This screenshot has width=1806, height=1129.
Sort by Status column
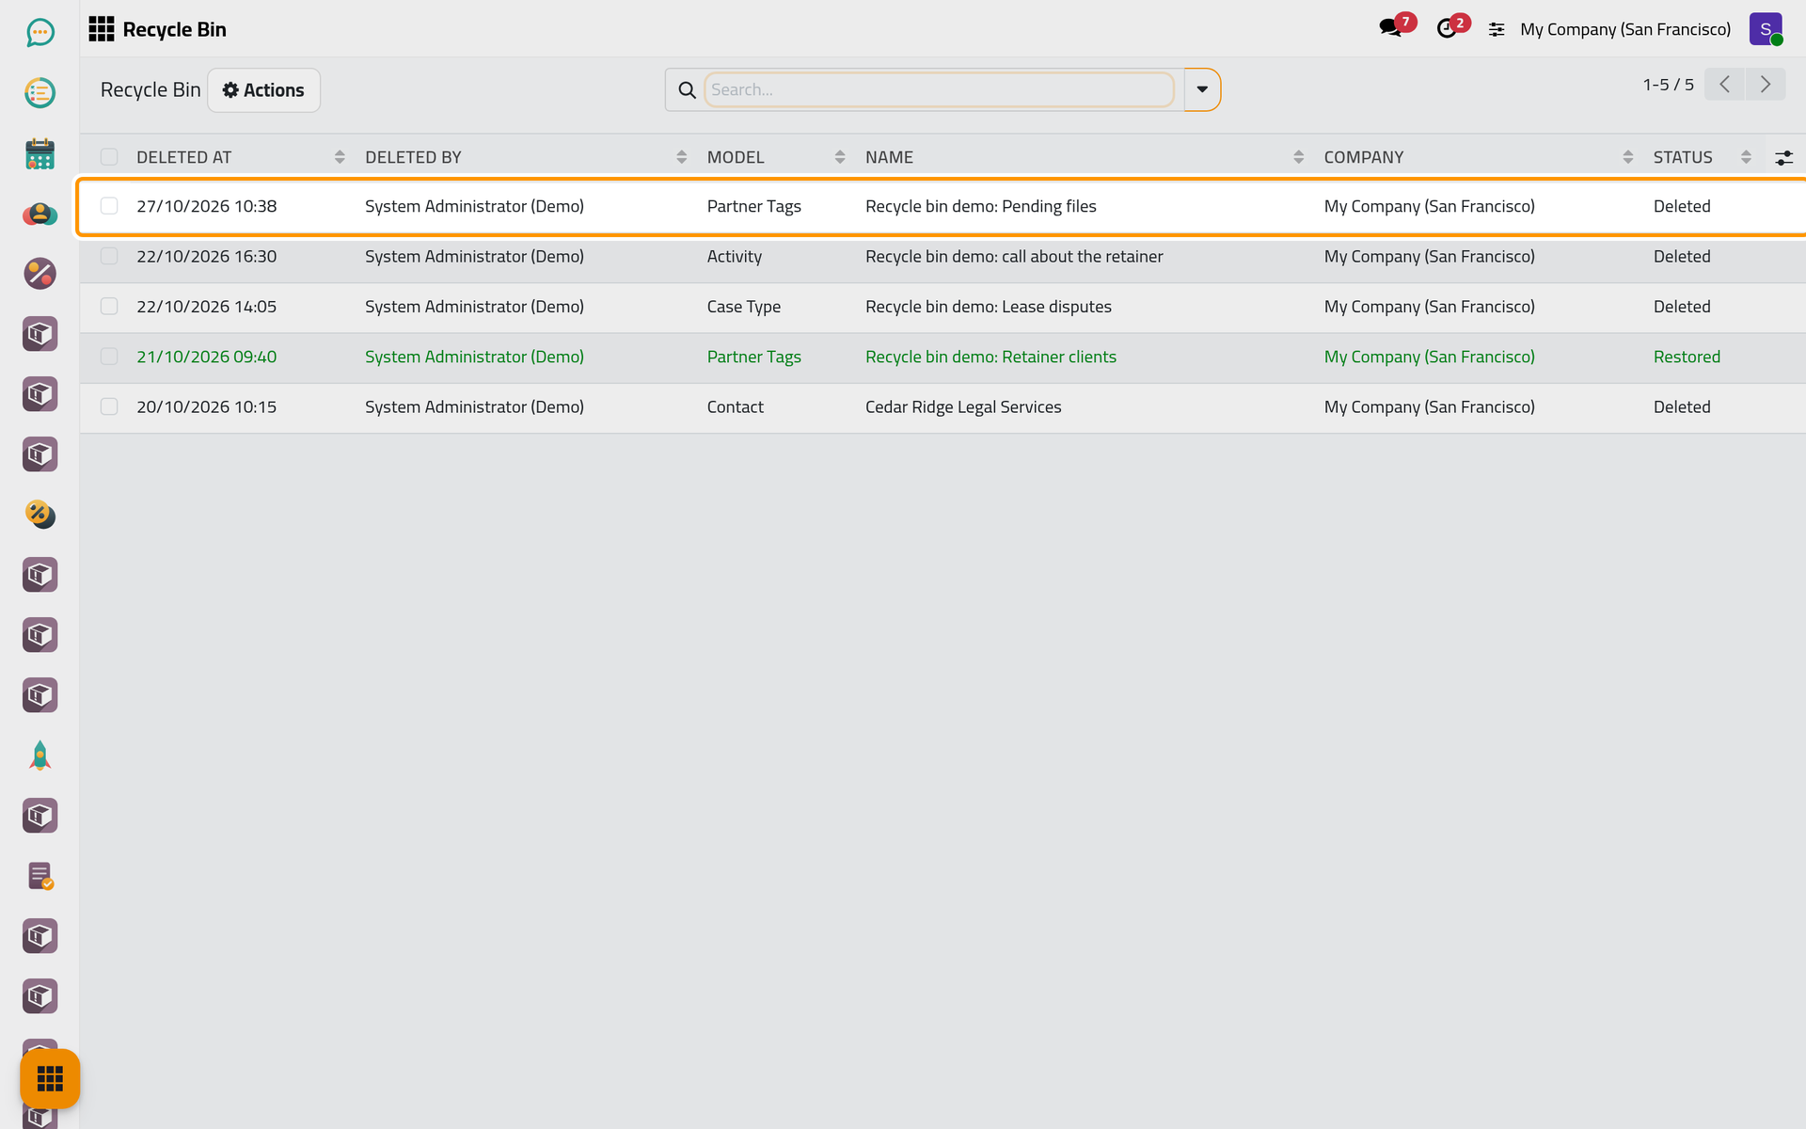point(1703,157)
